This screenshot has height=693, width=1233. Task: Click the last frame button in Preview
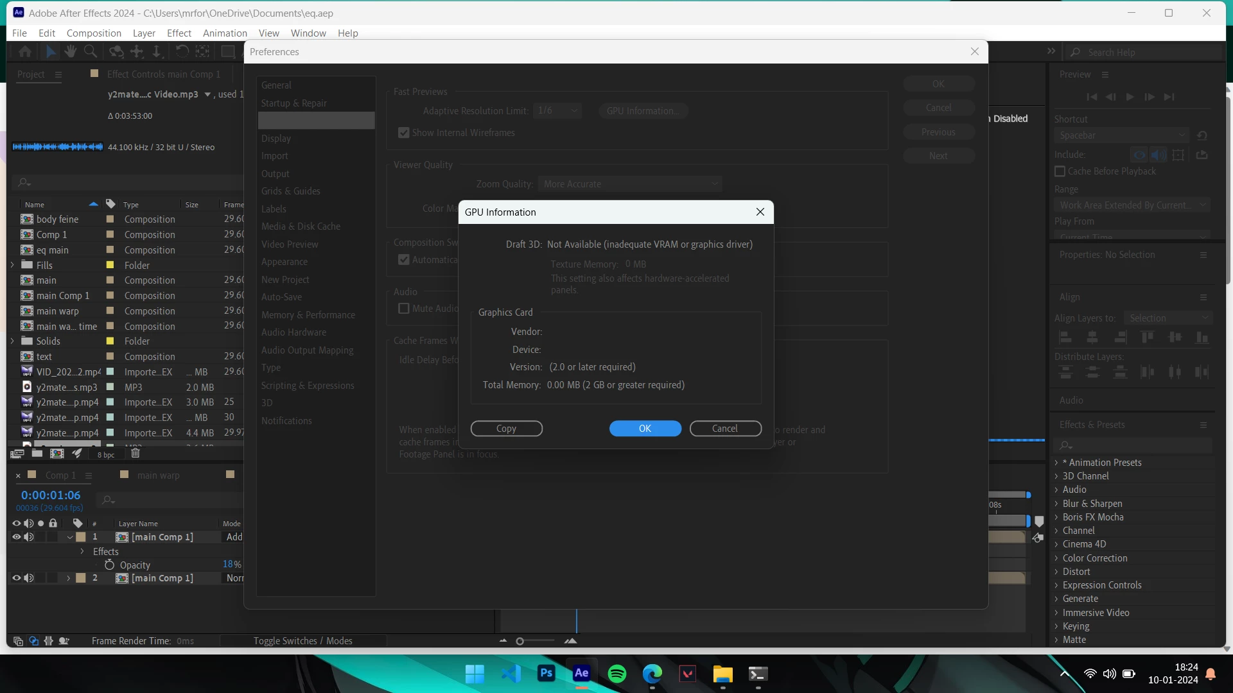click(1169, 97)
